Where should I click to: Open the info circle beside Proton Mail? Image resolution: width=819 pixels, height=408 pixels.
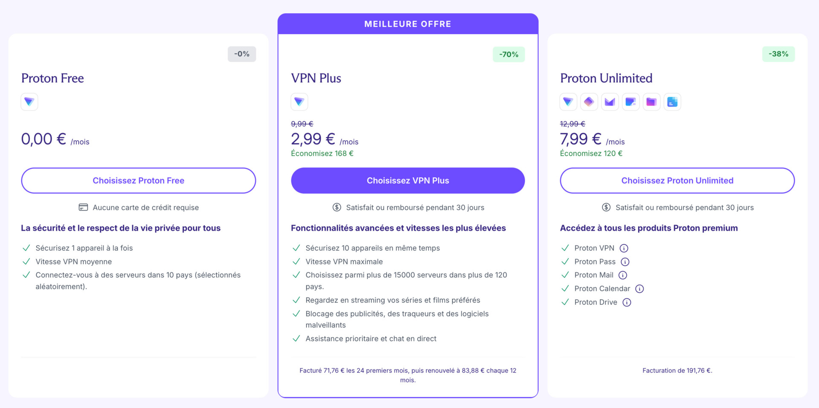622,275
